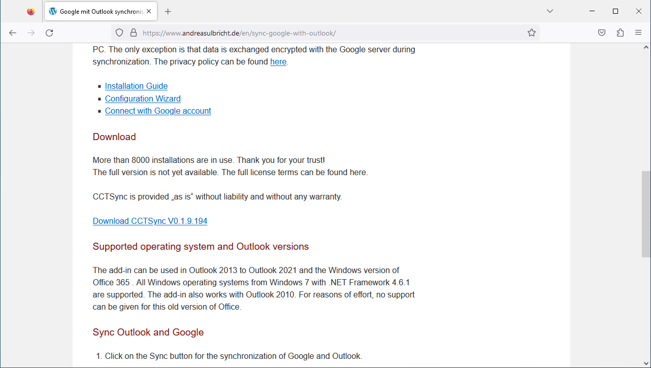The height and width of the screenshot is (368, 651).
Task: Click the Firefox View icon
Action: tap(31, 11)
